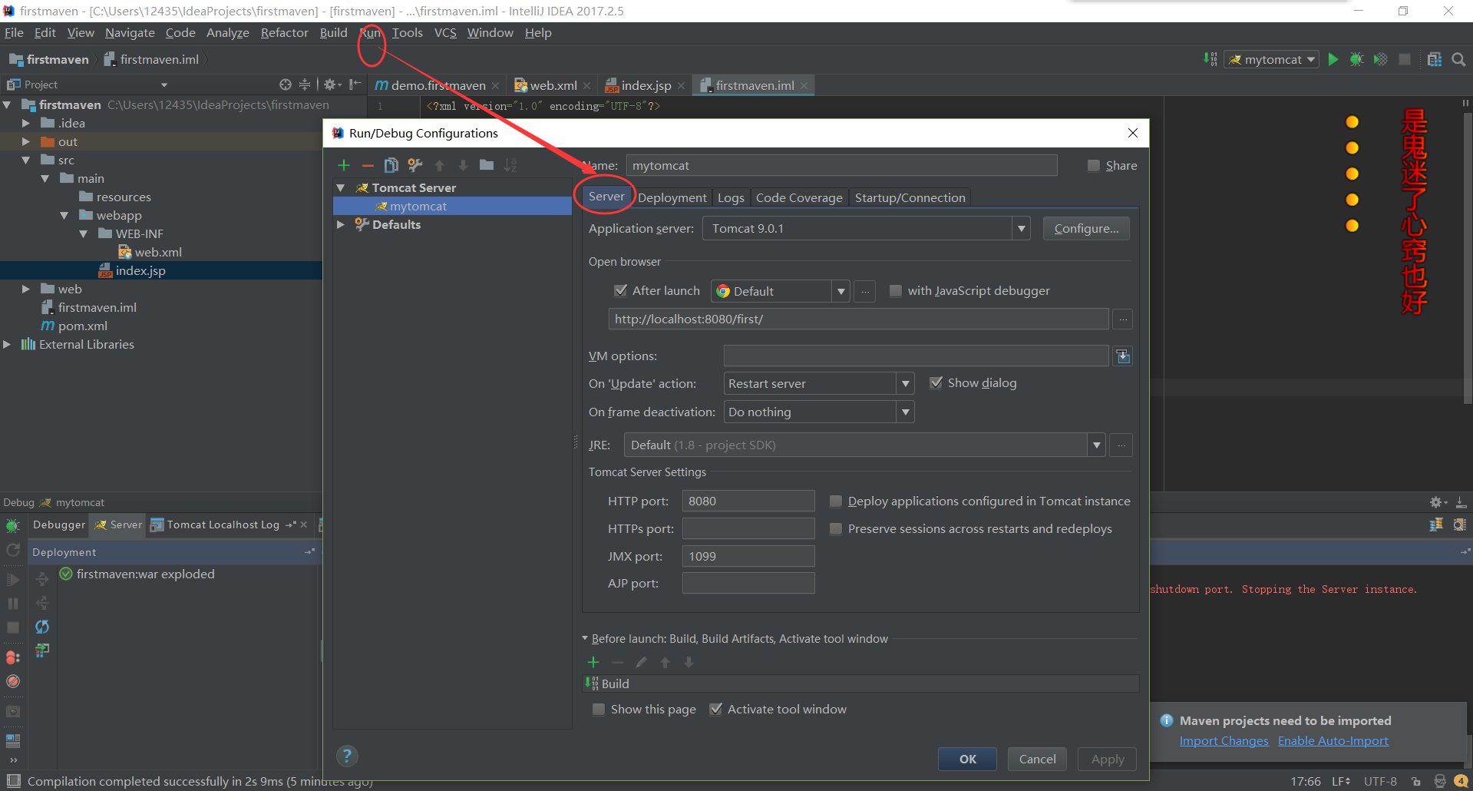
Task: Click the HTTP port field showing 8080
Action: pyautogui.click(x=748, y=501)
